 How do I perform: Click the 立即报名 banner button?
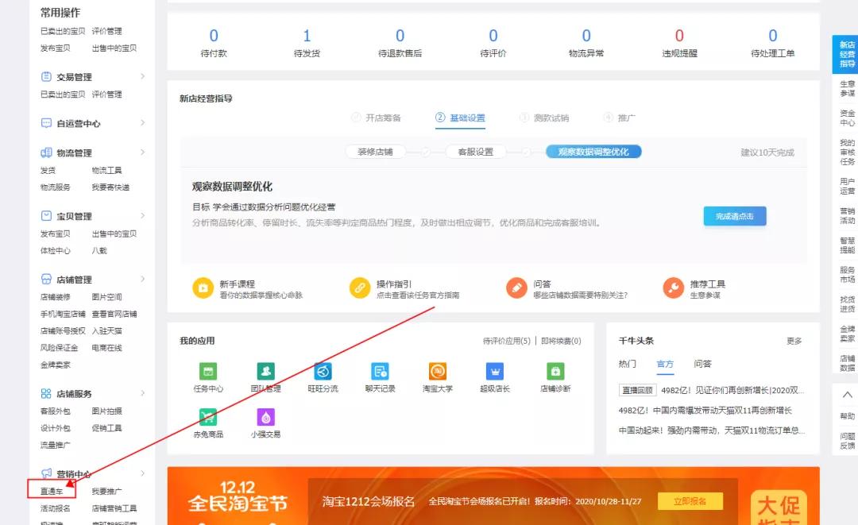690,501
